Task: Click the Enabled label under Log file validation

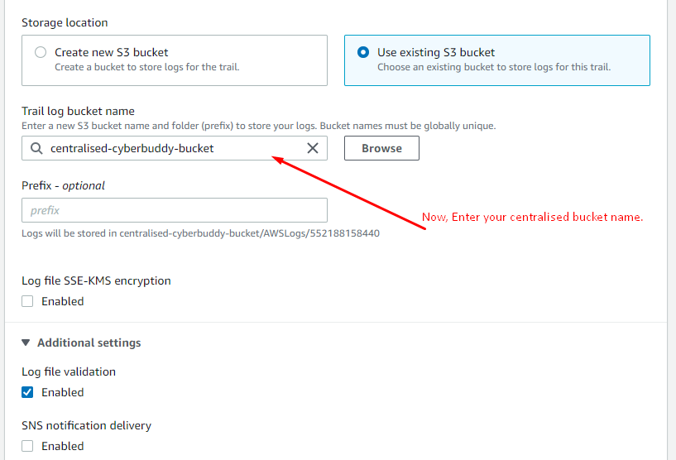Action: click(x=63, y=392)
